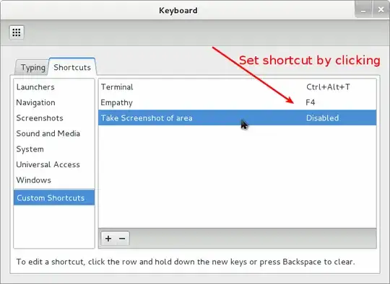Remove selected shortcut with minus button
Image resolution: width=390 pixels, height=284 pixels.
pyautogui.click(x=122, y=239)
